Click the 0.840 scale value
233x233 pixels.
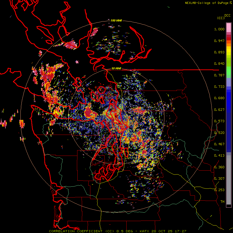click(x=219, y=64)
